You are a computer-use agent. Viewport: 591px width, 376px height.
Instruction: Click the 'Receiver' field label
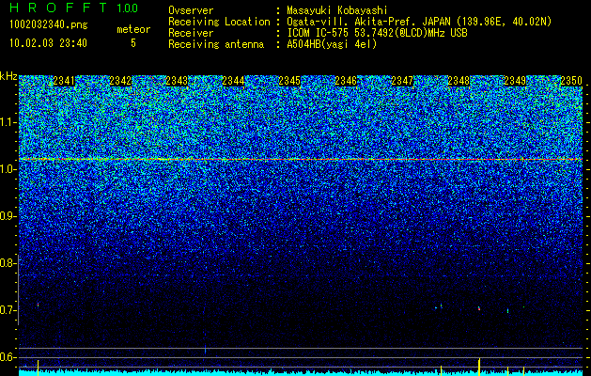click(x=191, y=33)
